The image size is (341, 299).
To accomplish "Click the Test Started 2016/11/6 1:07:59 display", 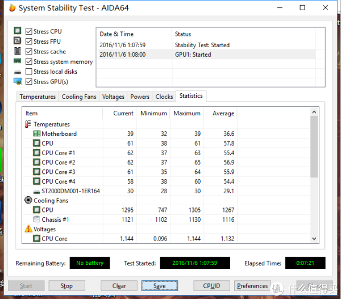I will coord(195,263).
